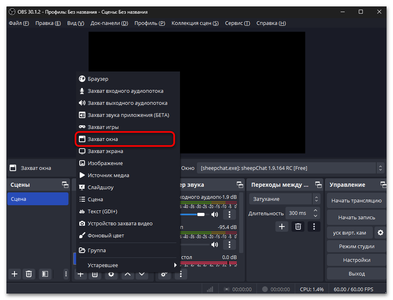Viewport: 393px width, 300px height.
Task: Choose Фоновый цвет from source menu
Action: point(128,235)
